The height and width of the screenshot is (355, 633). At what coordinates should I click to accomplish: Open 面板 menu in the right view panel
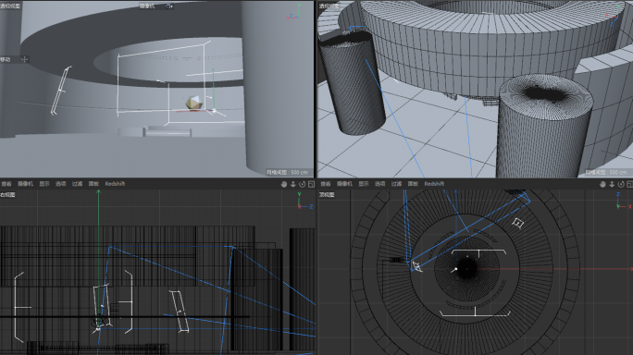93,184
